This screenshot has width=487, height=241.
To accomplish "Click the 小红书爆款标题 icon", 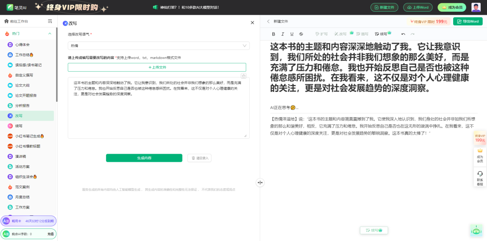I will (x=10, y=146).
